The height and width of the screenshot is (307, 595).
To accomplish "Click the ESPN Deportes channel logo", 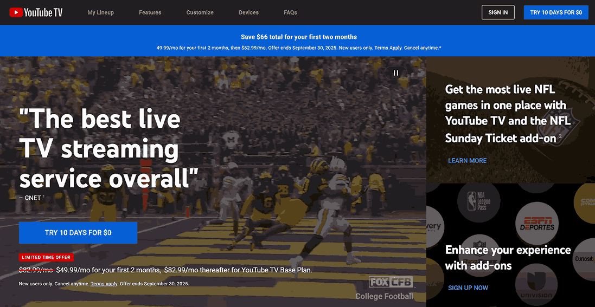I will [x=536, y=224].
